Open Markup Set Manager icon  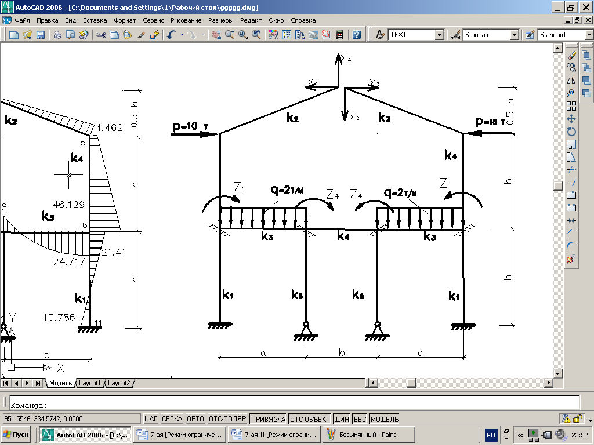point(326,35)
